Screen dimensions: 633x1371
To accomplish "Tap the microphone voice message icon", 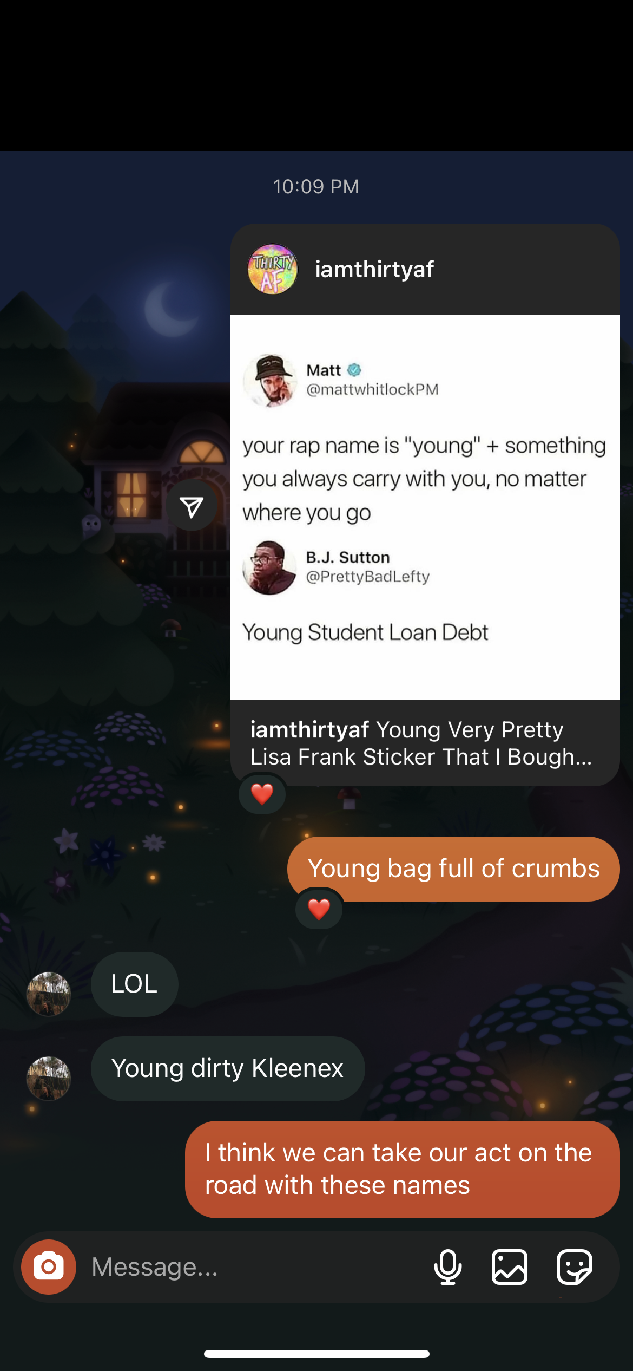I will point(448,1267).
